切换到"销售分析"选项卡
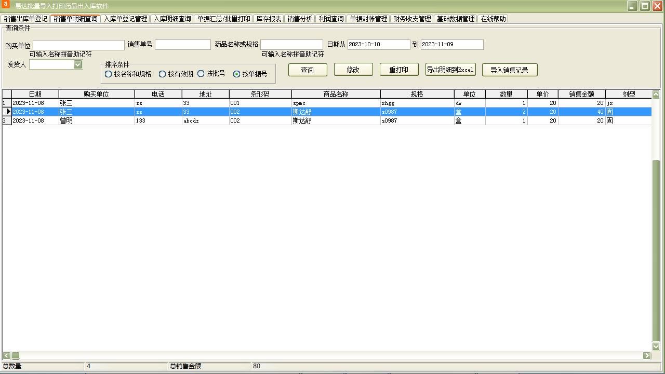This screenshot has width=665, height=374. pyautogui.click(x=300, y=18)
